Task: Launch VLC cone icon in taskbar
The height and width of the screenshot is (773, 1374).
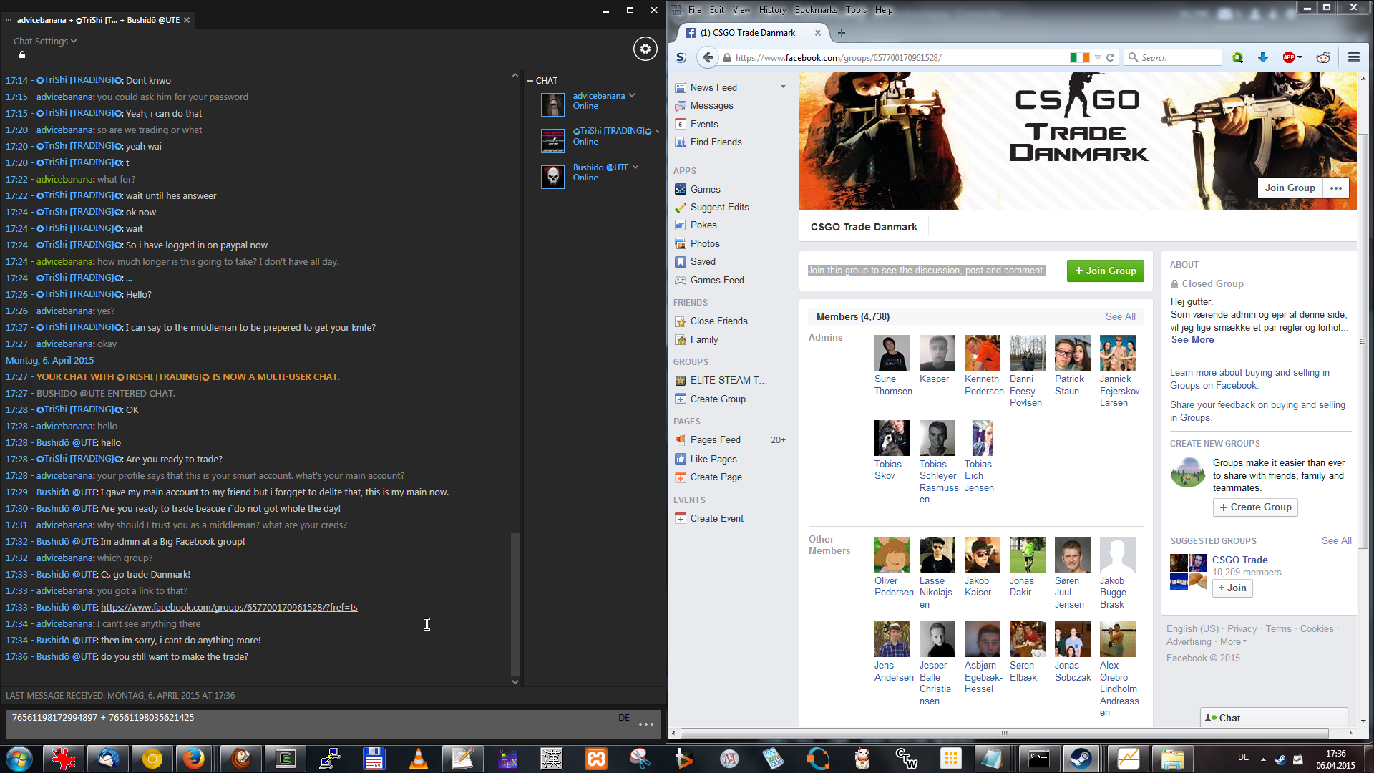Action: (418, 758)
